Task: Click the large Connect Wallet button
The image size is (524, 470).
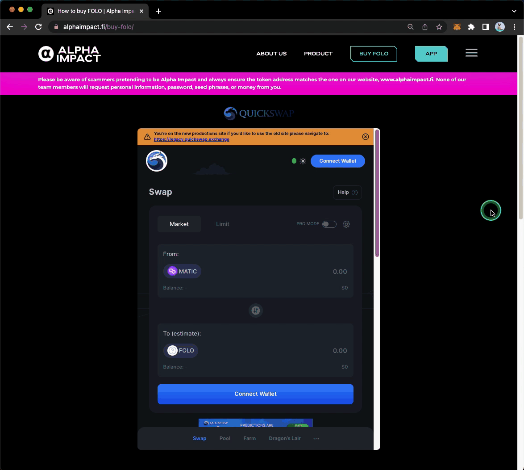Action: coord(255,394)
